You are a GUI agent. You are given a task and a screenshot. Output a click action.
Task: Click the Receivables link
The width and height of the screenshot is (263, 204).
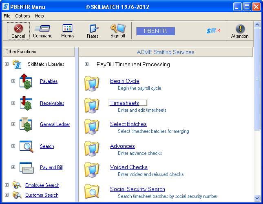pos(52,103)
